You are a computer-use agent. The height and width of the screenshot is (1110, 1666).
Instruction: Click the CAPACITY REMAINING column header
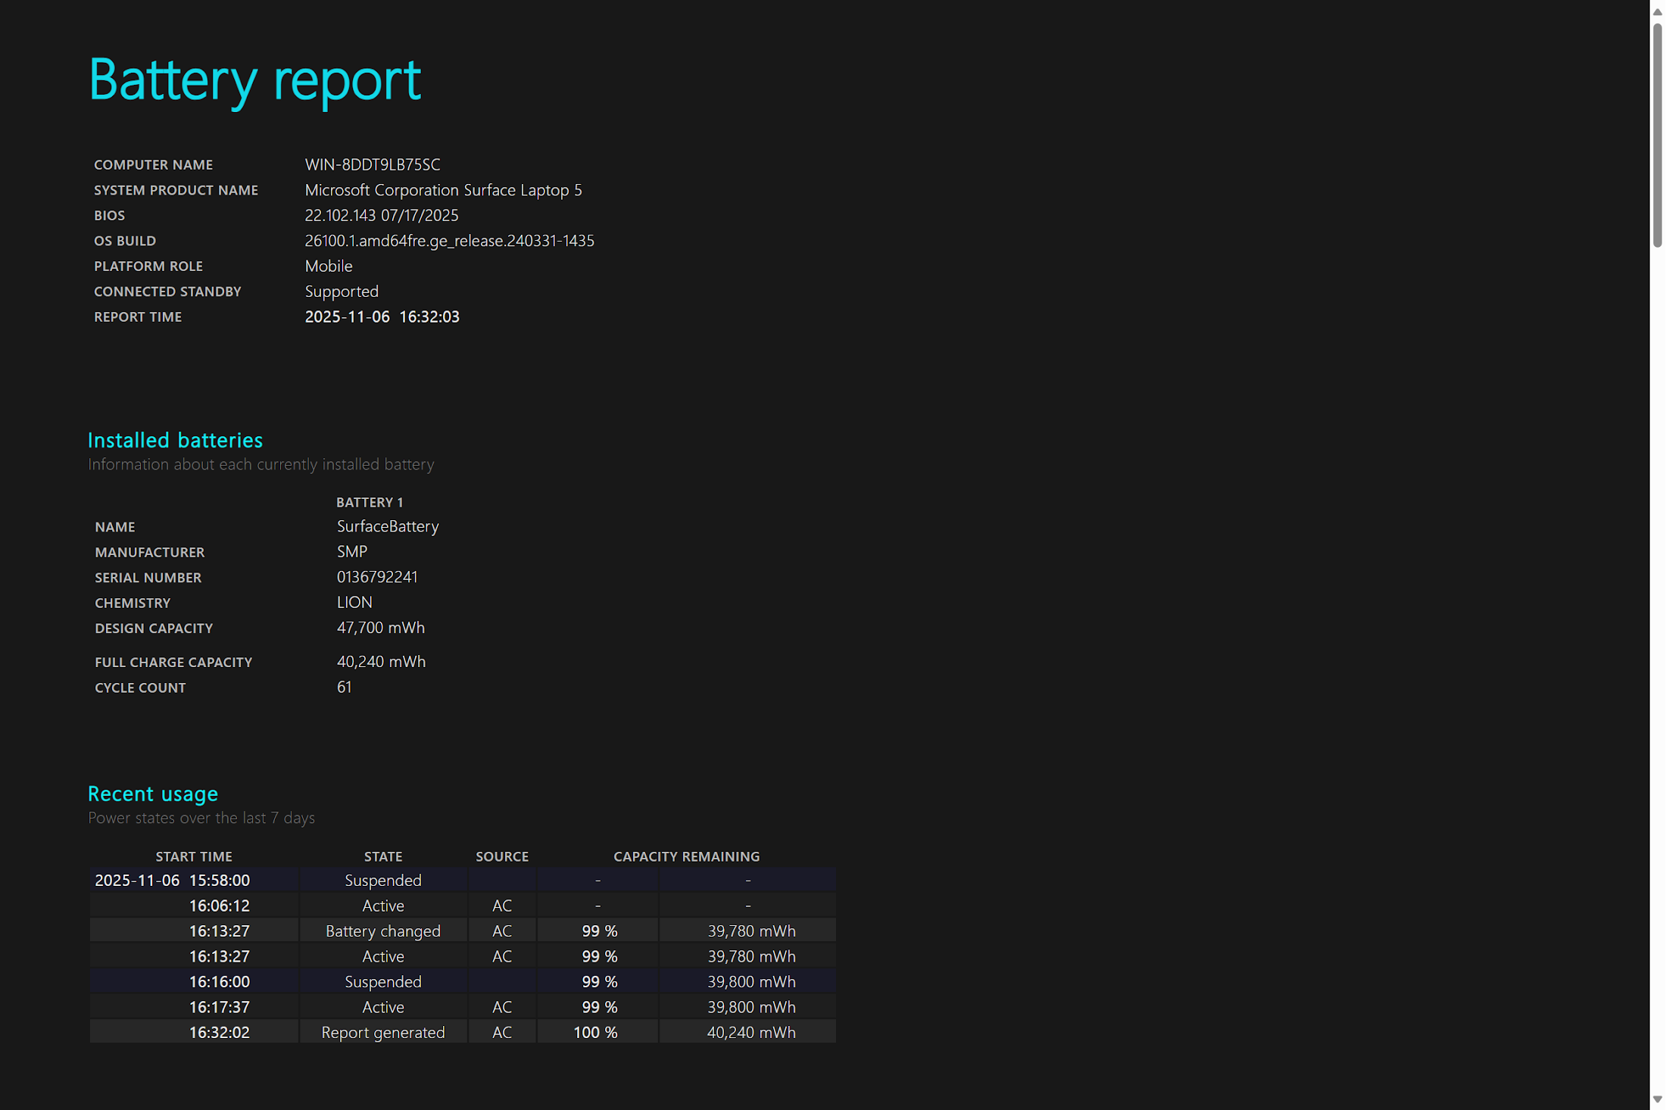[686, 856]
